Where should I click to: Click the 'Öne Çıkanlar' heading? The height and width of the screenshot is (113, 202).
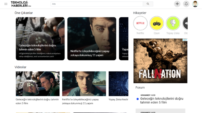click(24, 13)
